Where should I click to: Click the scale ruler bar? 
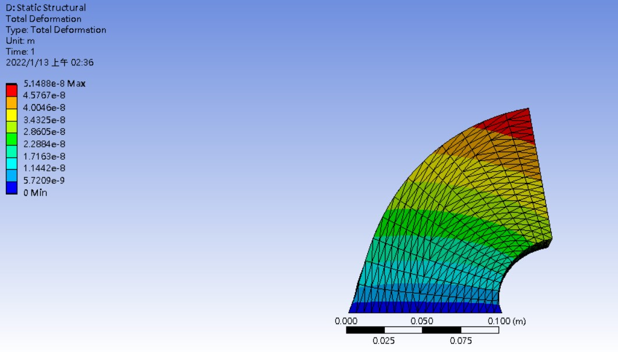pos(423,330)
